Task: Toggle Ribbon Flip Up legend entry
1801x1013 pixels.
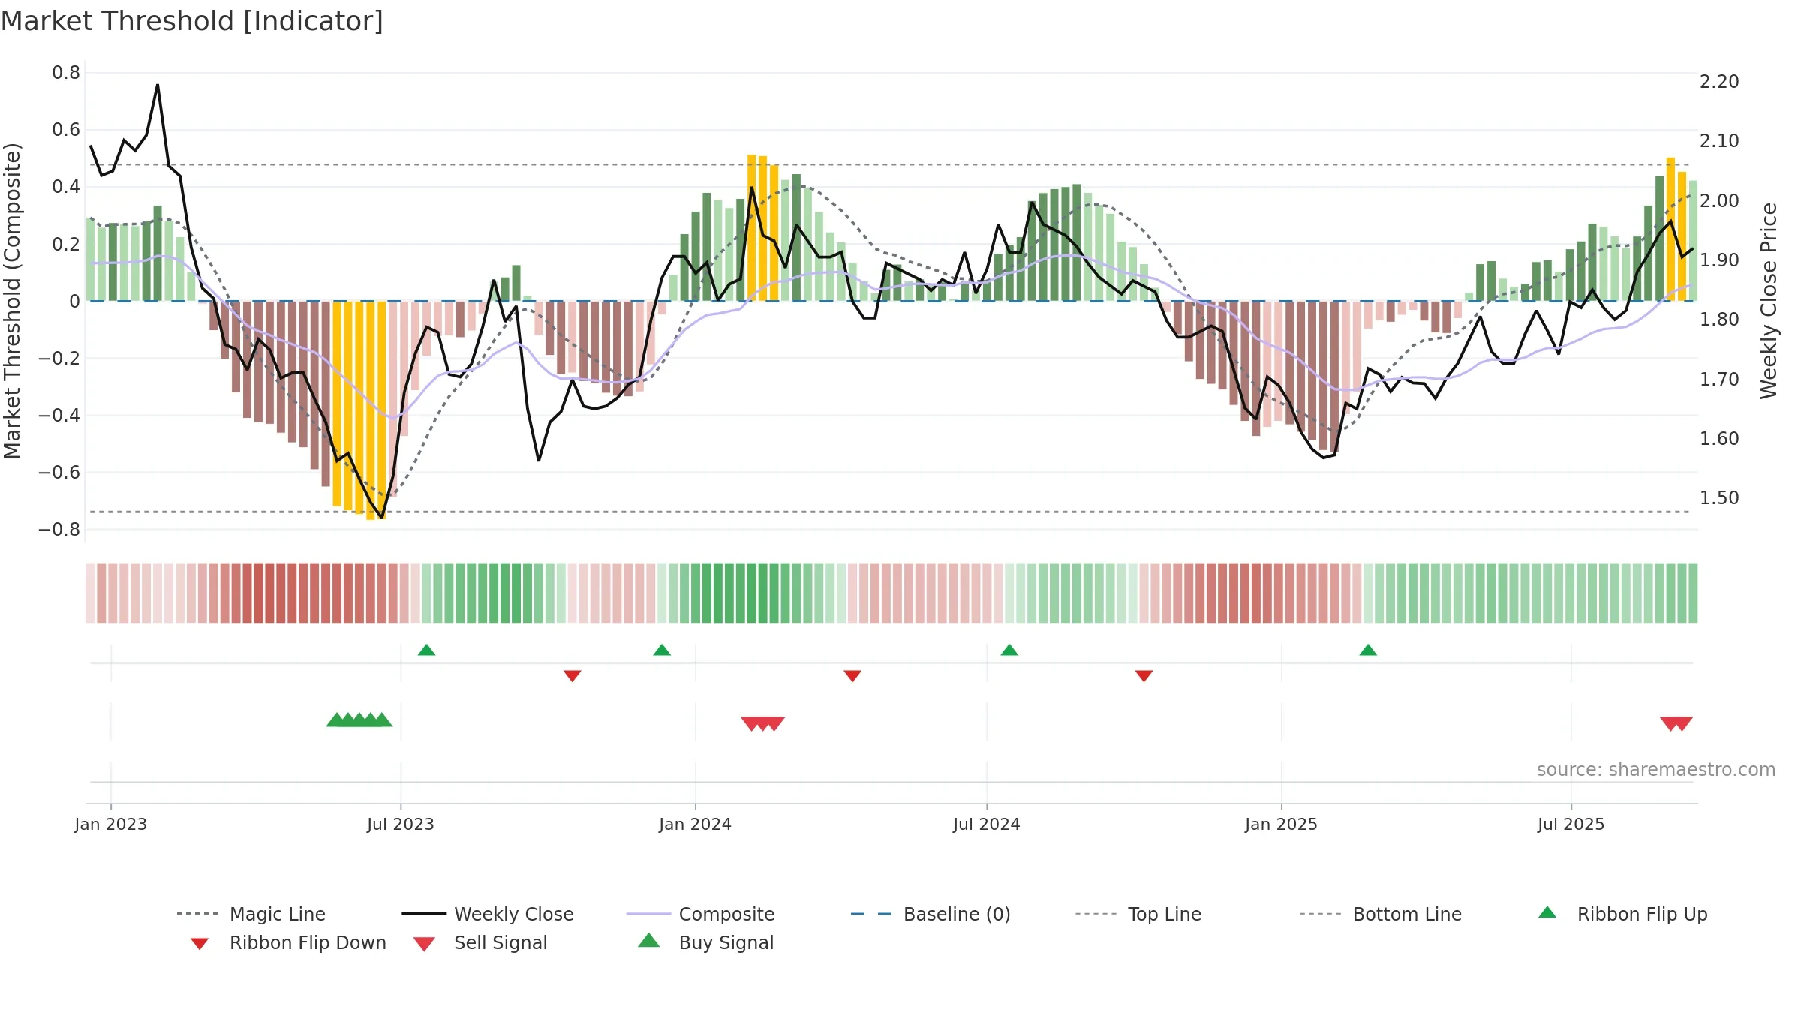Action: 1622,914
